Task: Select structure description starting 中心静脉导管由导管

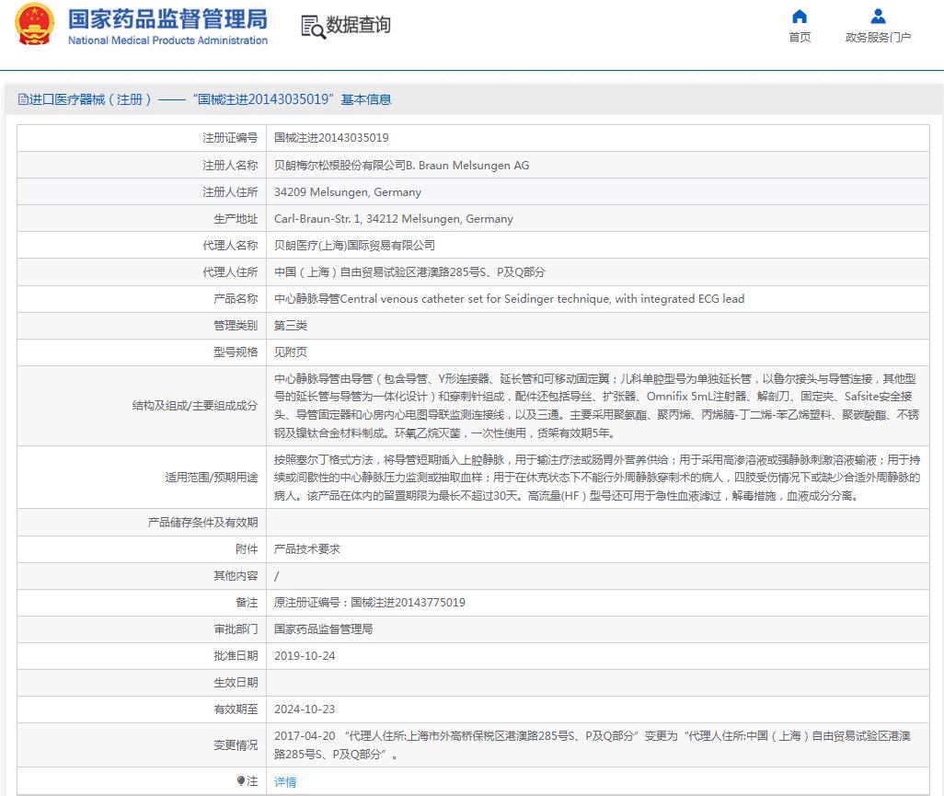Action: click(x=596, y=406)
